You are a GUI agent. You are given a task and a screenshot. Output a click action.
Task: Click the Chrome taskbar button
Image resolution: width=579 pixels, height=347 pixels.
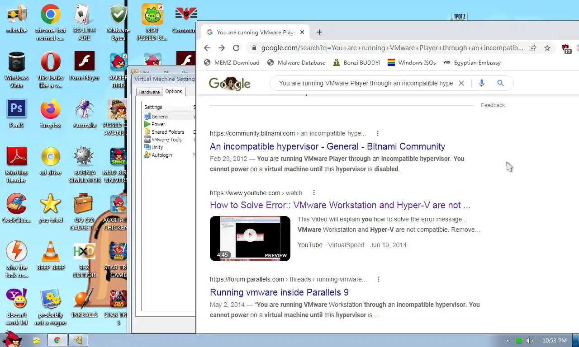(x=57, y=340)
